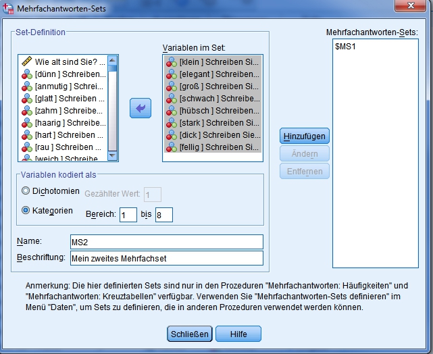Open Hilfe for this dialog
The width and height of the screenshot is (433, 354).
[238, 334]
